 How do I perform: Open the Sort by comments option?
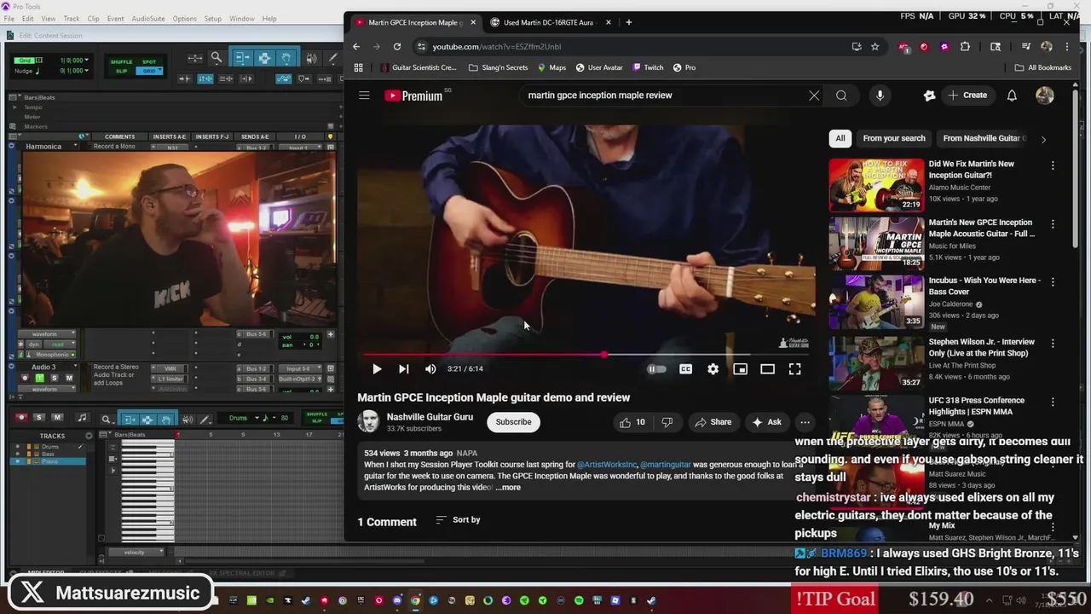pos(458,519)
